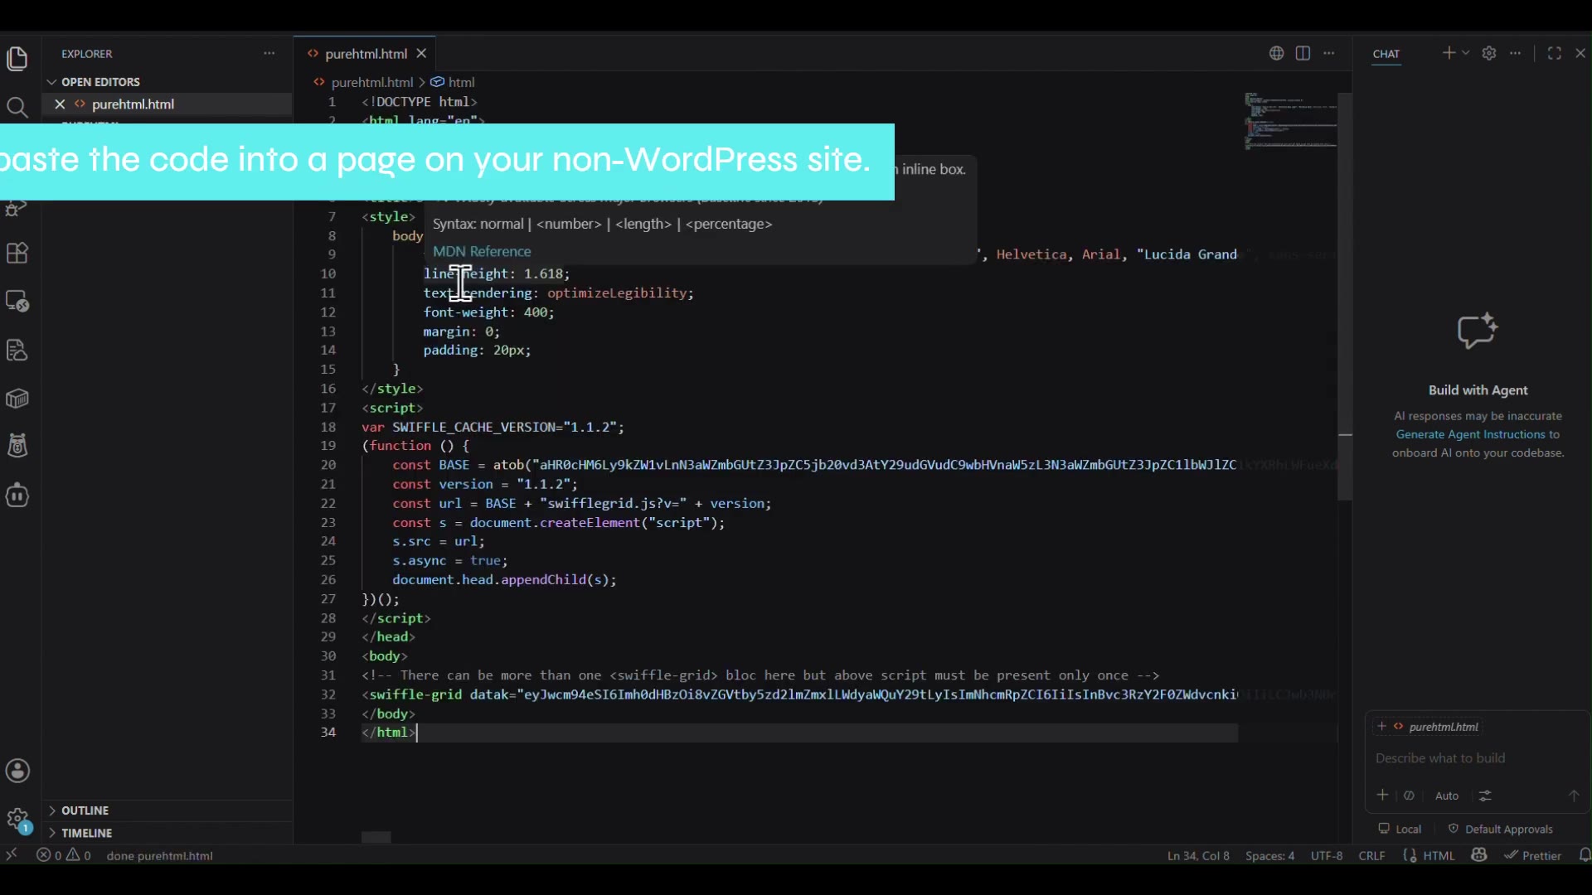Viewport: 1592px width, 895px height.
Task: Open the Extensions view in the activity bar
Action: pyautogui.click(x=17, y=253)
